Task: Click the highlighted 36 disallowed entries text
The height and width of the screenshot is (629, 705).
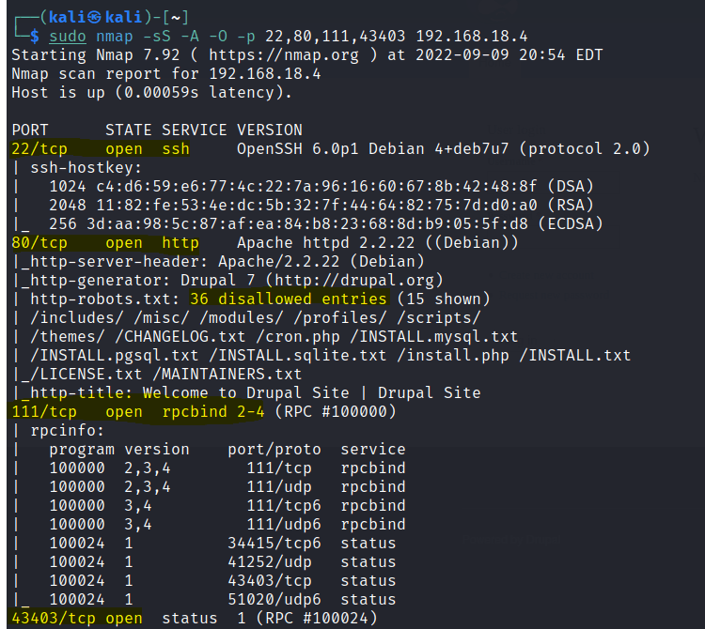Action: 288,299
